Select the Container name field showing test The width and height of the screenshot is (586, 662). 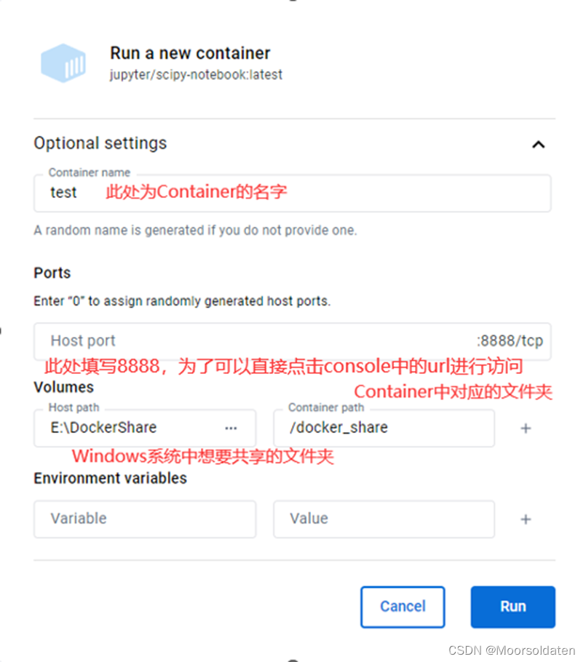[x=146, y=193]
